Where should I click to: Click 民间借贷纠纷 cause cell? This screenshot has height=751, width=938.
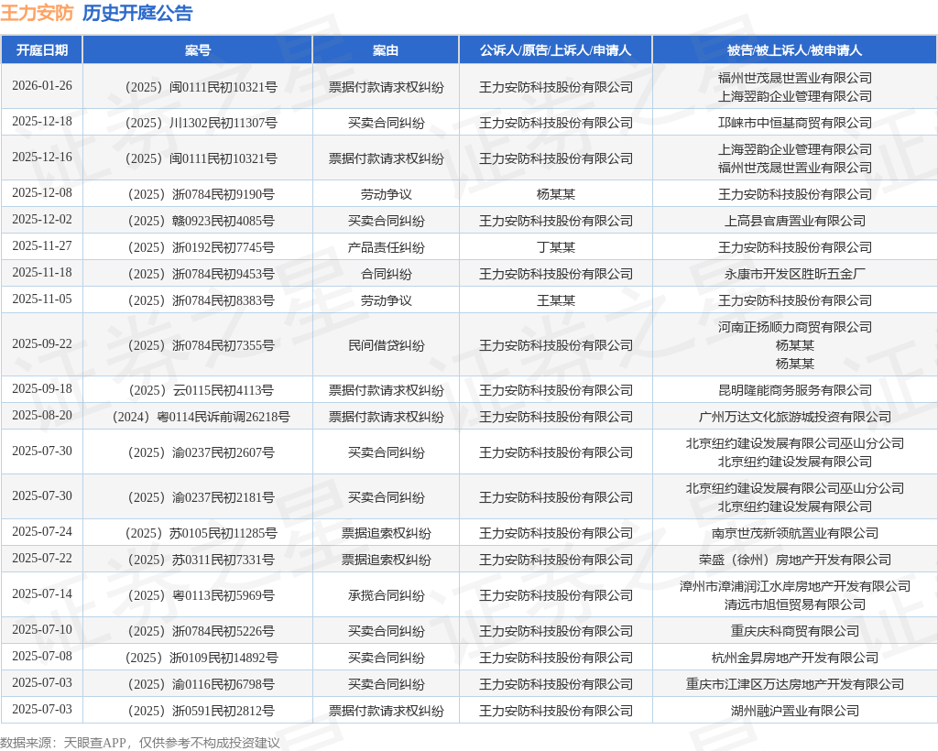click(386, 345)
